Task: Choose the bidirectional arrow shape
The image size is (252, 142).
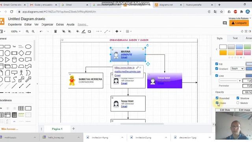Action: (x=21, y=79)
